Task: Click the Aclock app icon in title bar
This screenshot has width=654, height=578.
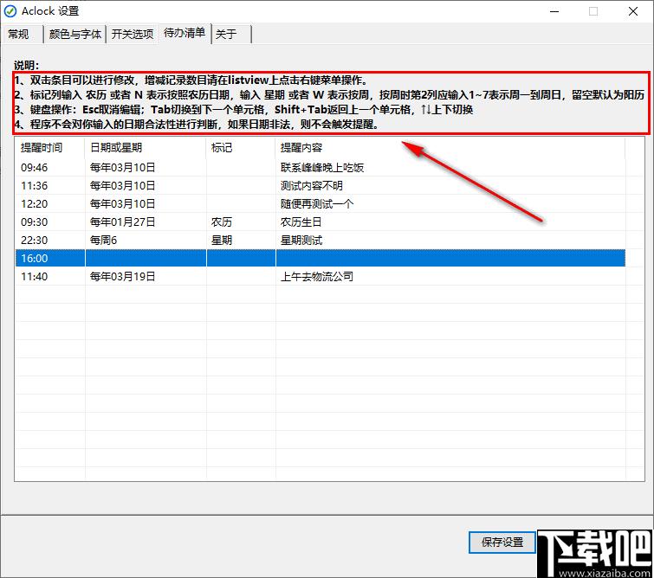Action: click(x=10, y=11)
